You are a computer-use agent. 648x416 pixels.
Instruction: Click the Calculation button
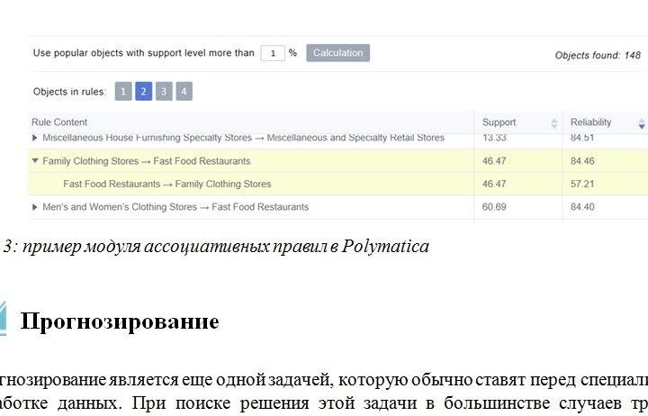(x=337, y=53)
